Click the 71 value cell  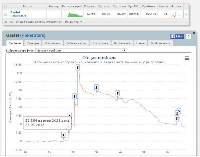[x=163, y=14]
